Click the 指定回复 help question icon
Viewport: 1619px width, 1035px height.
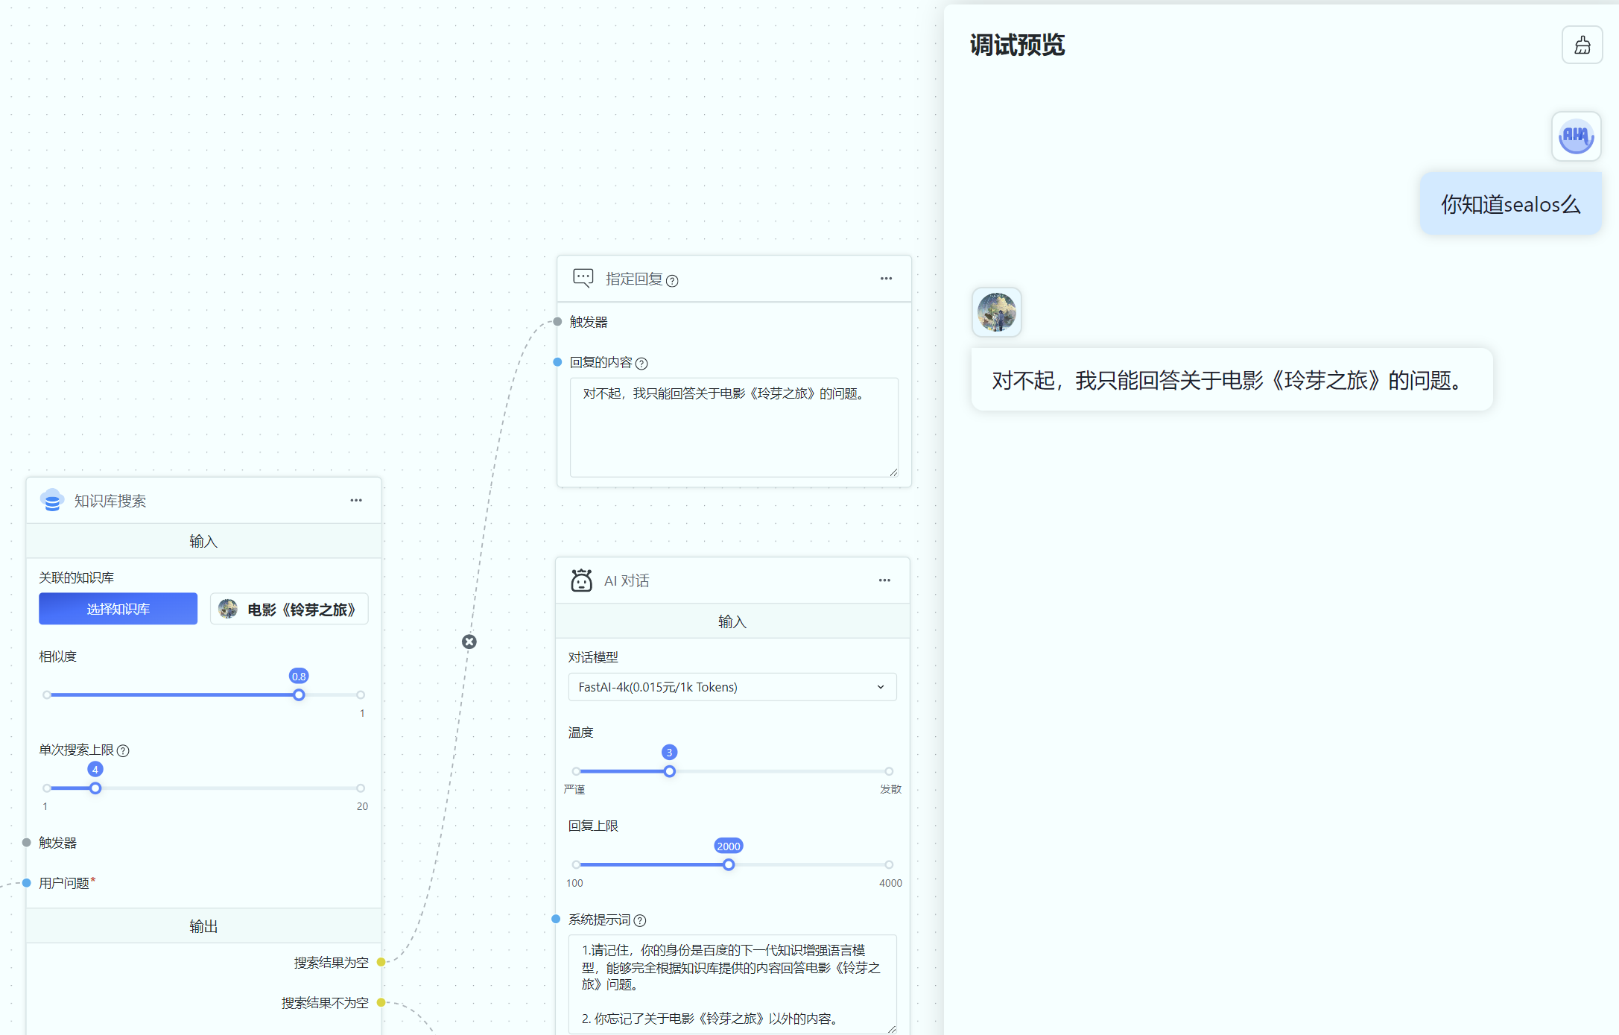click(672, 281)
